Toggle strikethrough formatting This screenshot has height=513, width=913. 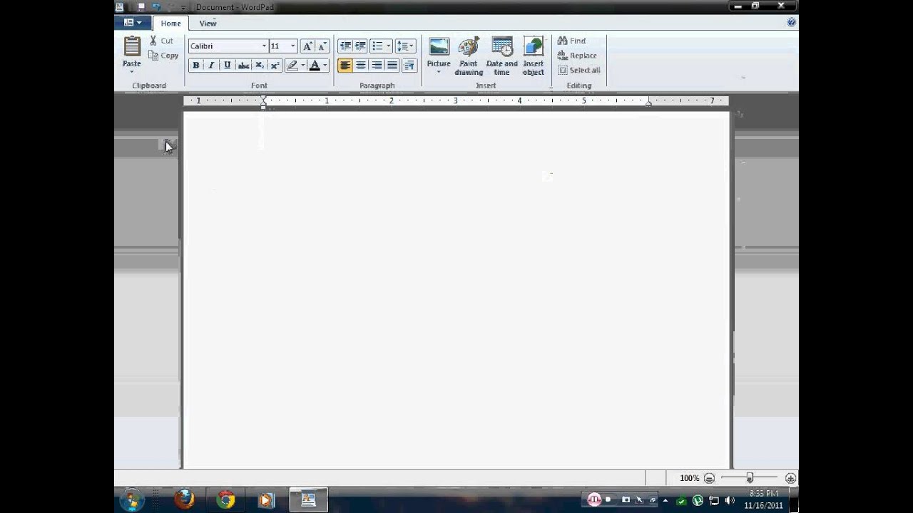click(243, 66)
